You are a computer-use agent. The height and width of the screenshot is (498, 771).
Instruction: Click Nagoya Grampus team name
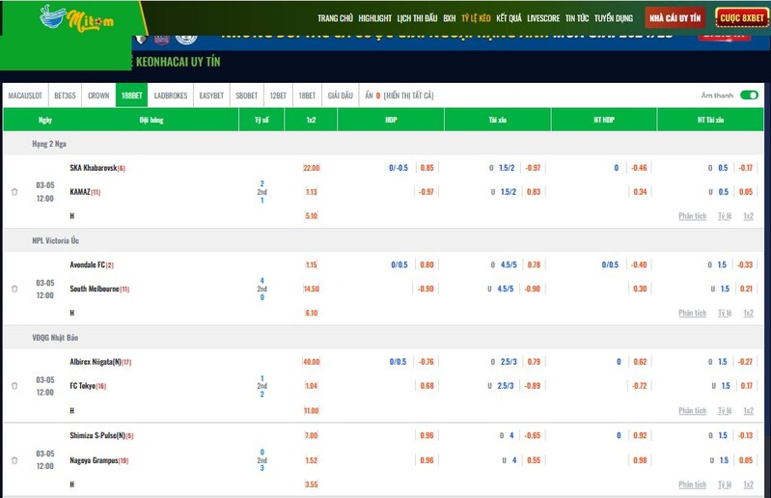[94, 460]
